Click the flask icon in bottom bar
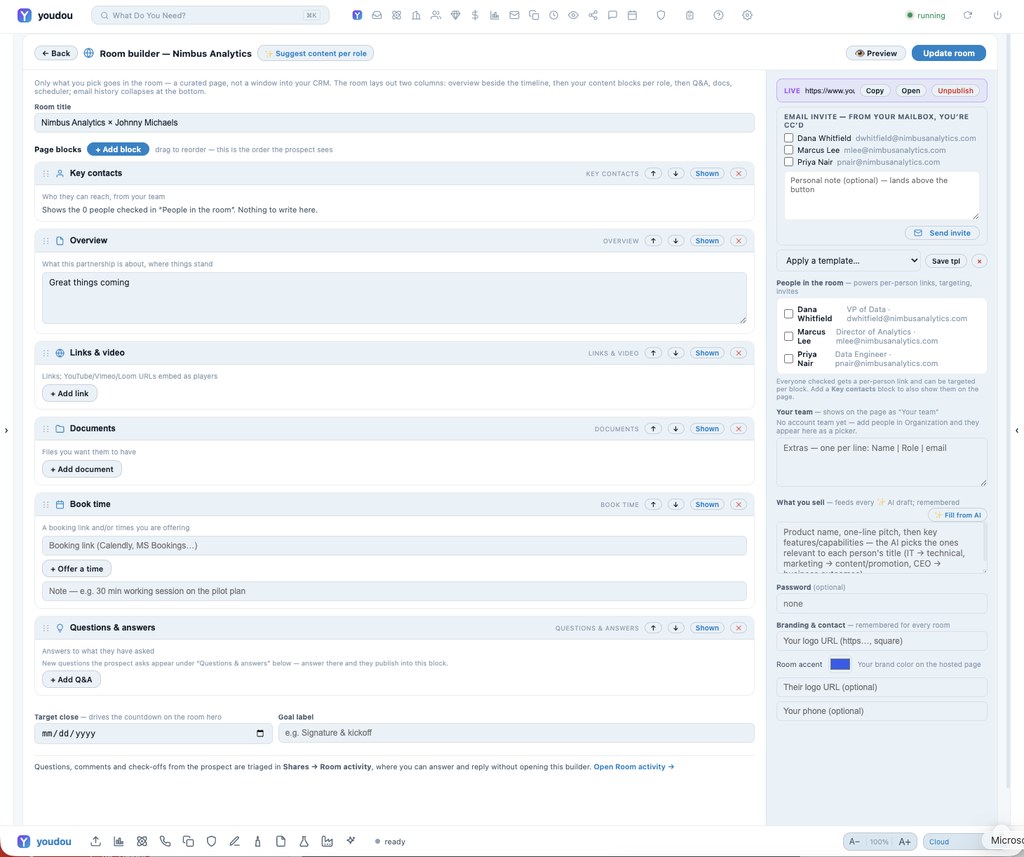The height and width of the screenshot is (857, 1024). (x=304, y=842)
